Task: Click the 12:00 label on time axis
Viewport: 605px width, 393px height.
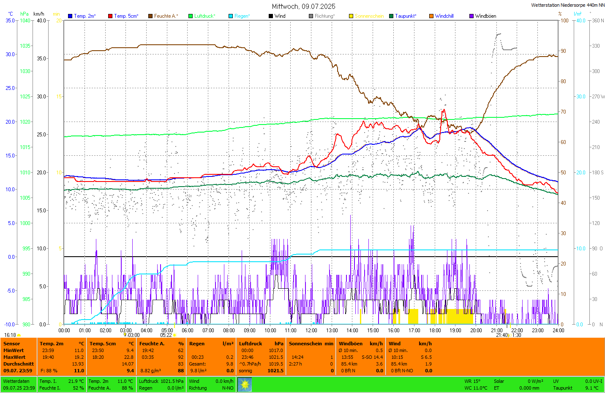Action: coord(311,331)
